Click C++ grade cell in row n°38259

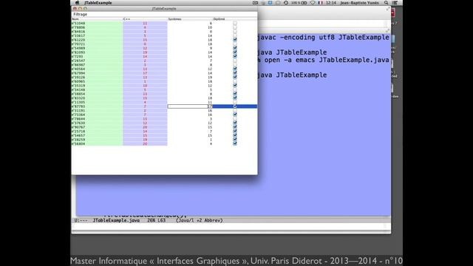click(x=145, y=140)
